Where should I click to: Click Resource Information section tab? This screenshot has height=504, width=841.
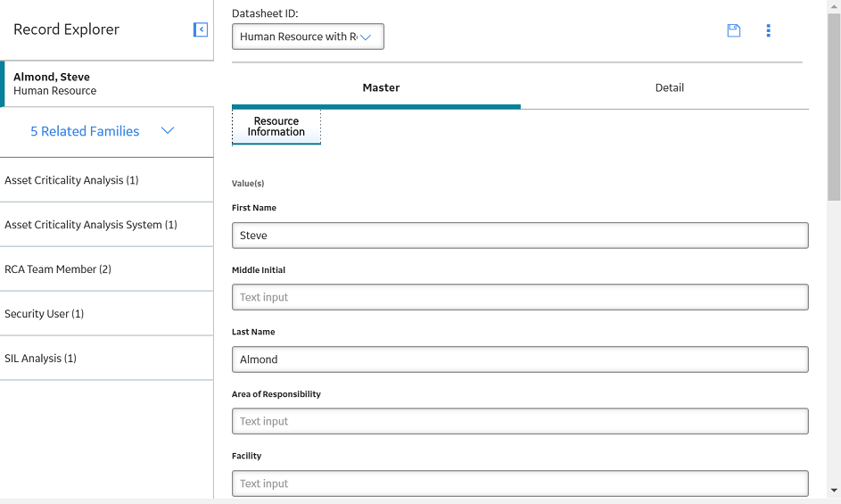(x=276, y=127)
